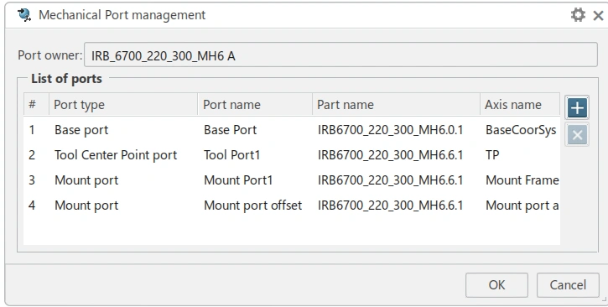Image resolution: width=608 pixels, height=307 pixels.
Task: Click the BaseCoorSys axis name cell
Action: (521, 130)
